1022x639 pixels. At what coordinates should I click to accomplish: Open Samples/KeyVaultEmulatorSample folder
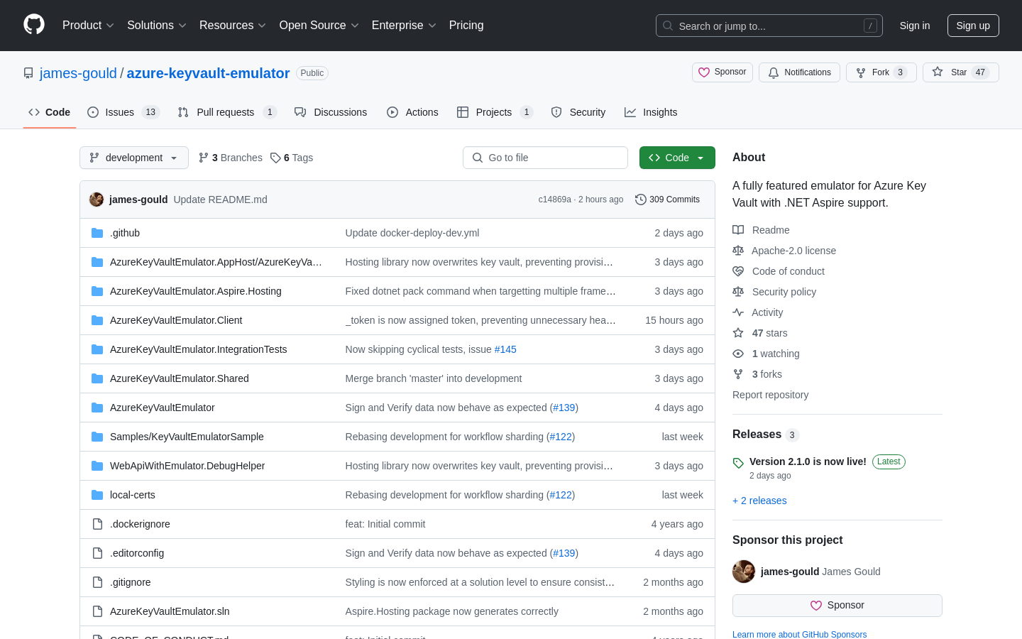click(187, 437)
